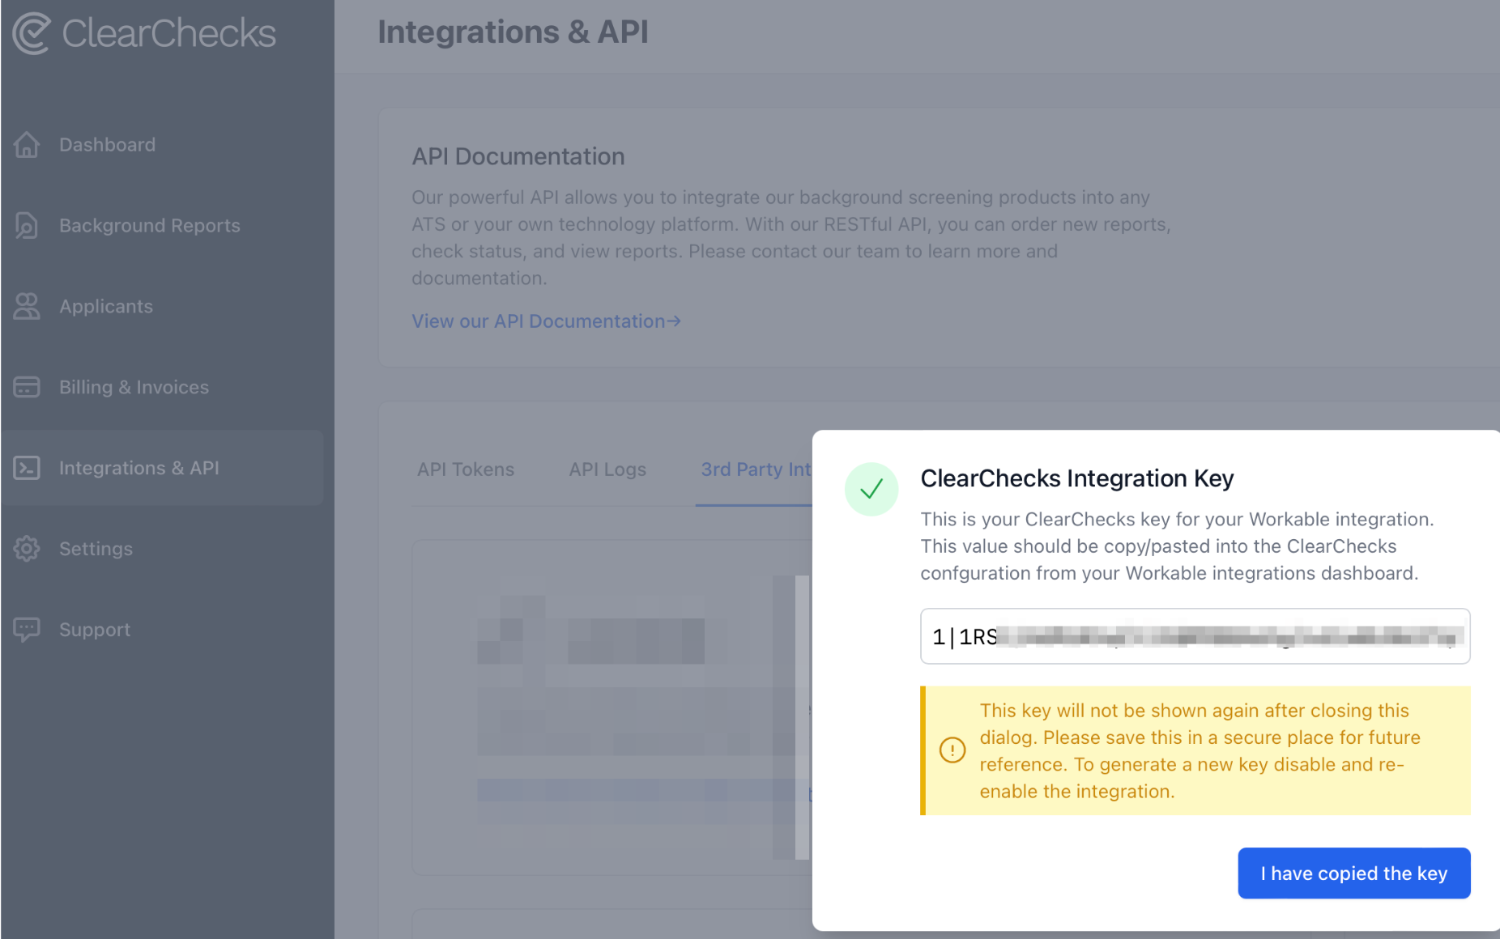Click View our API Documentation link
The height and width of the screenshot is (939, 1500).
546,321
